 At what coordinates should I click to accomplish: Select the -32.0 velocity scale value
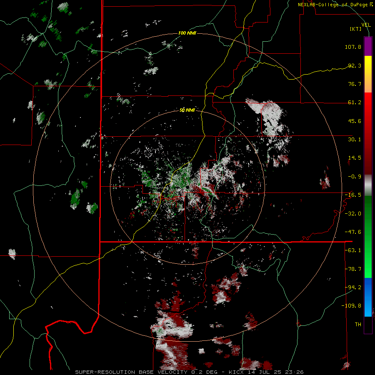[x=353, y=214]
